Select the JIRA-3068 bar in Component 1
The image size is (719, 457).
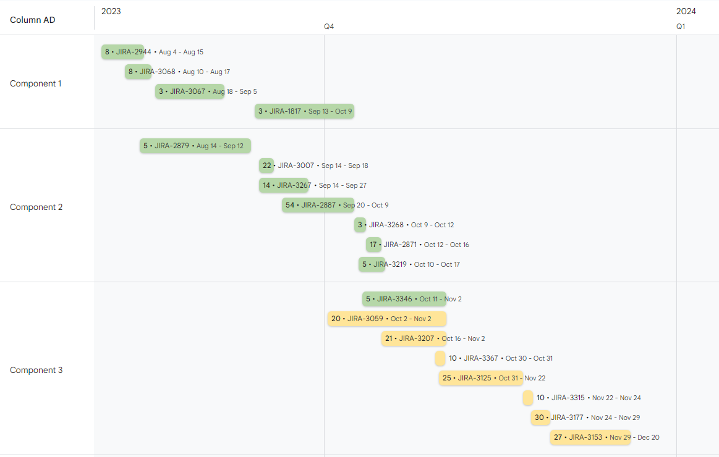[x=138, y=72]
